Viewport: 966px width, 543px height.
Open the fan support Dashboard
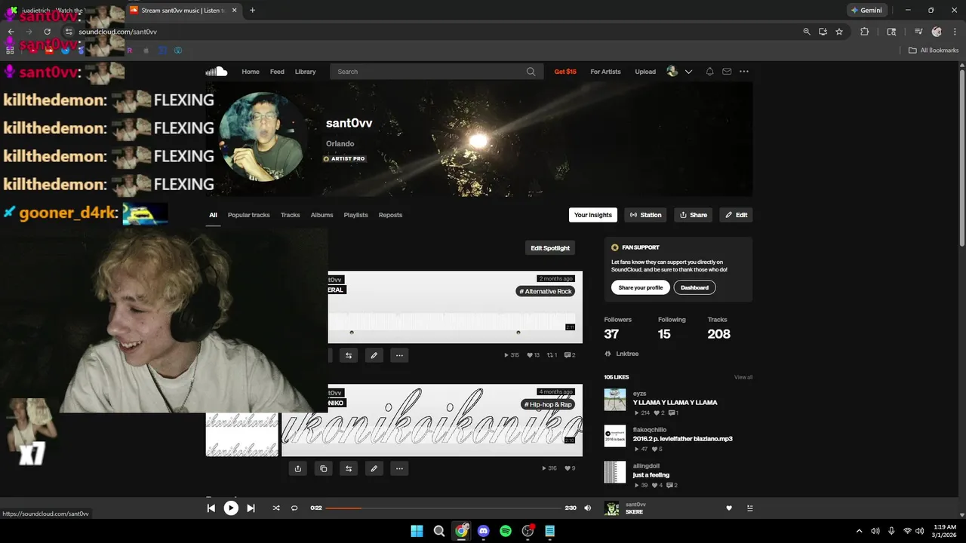tap(694, 287)
